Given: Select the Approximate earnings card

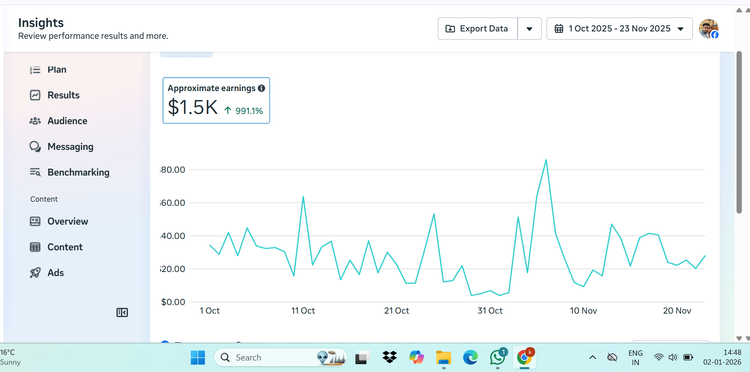Looking at the screenshot, I should pyautogui.click(x=216, y=100).
